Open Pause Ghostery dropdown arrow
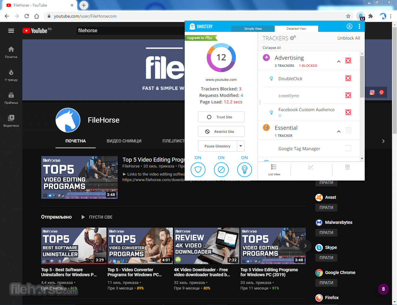This screenshot has height=305, width=397. (x=241, y=146)
